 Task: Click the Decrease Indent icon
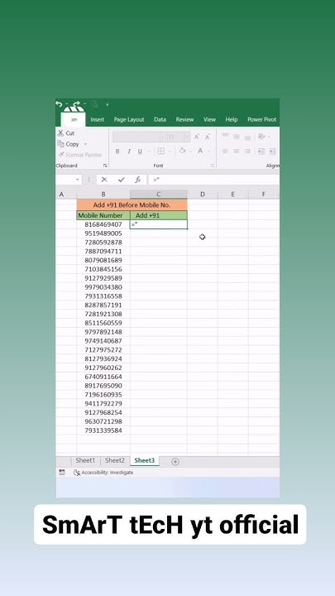click(x=261, y=151)
